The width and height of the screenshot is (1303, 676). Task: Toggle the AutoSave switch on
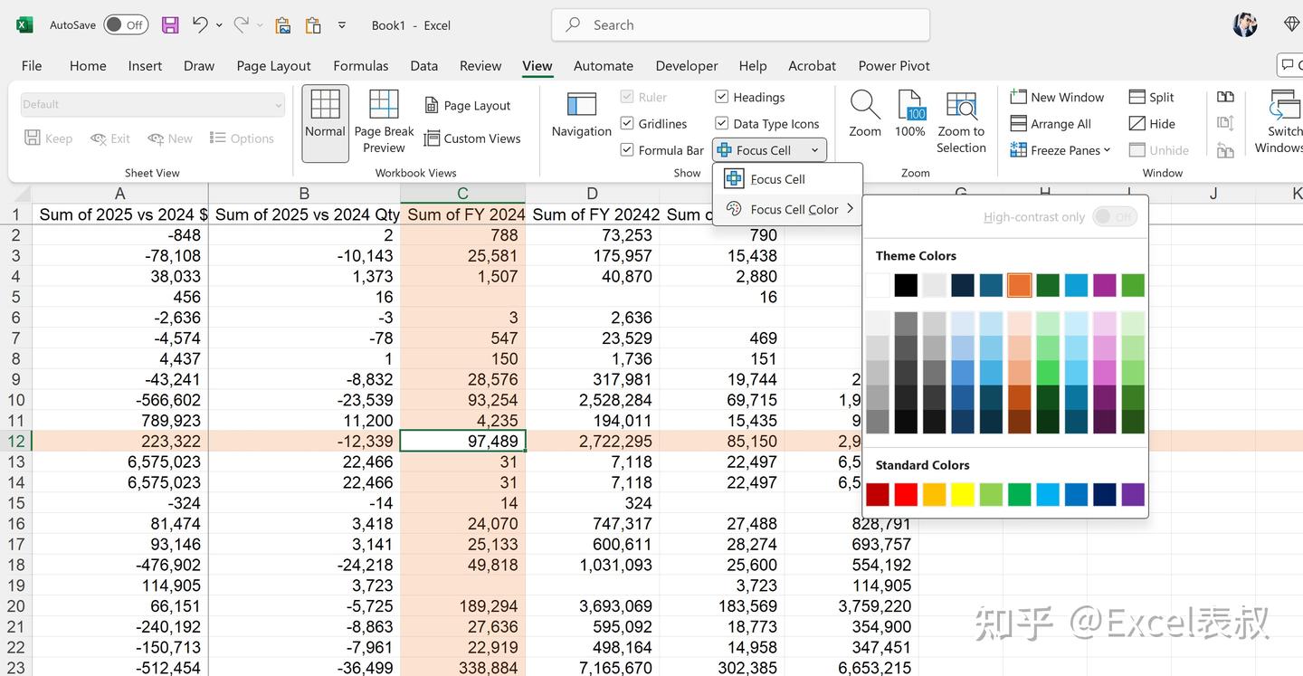(126, 24)
